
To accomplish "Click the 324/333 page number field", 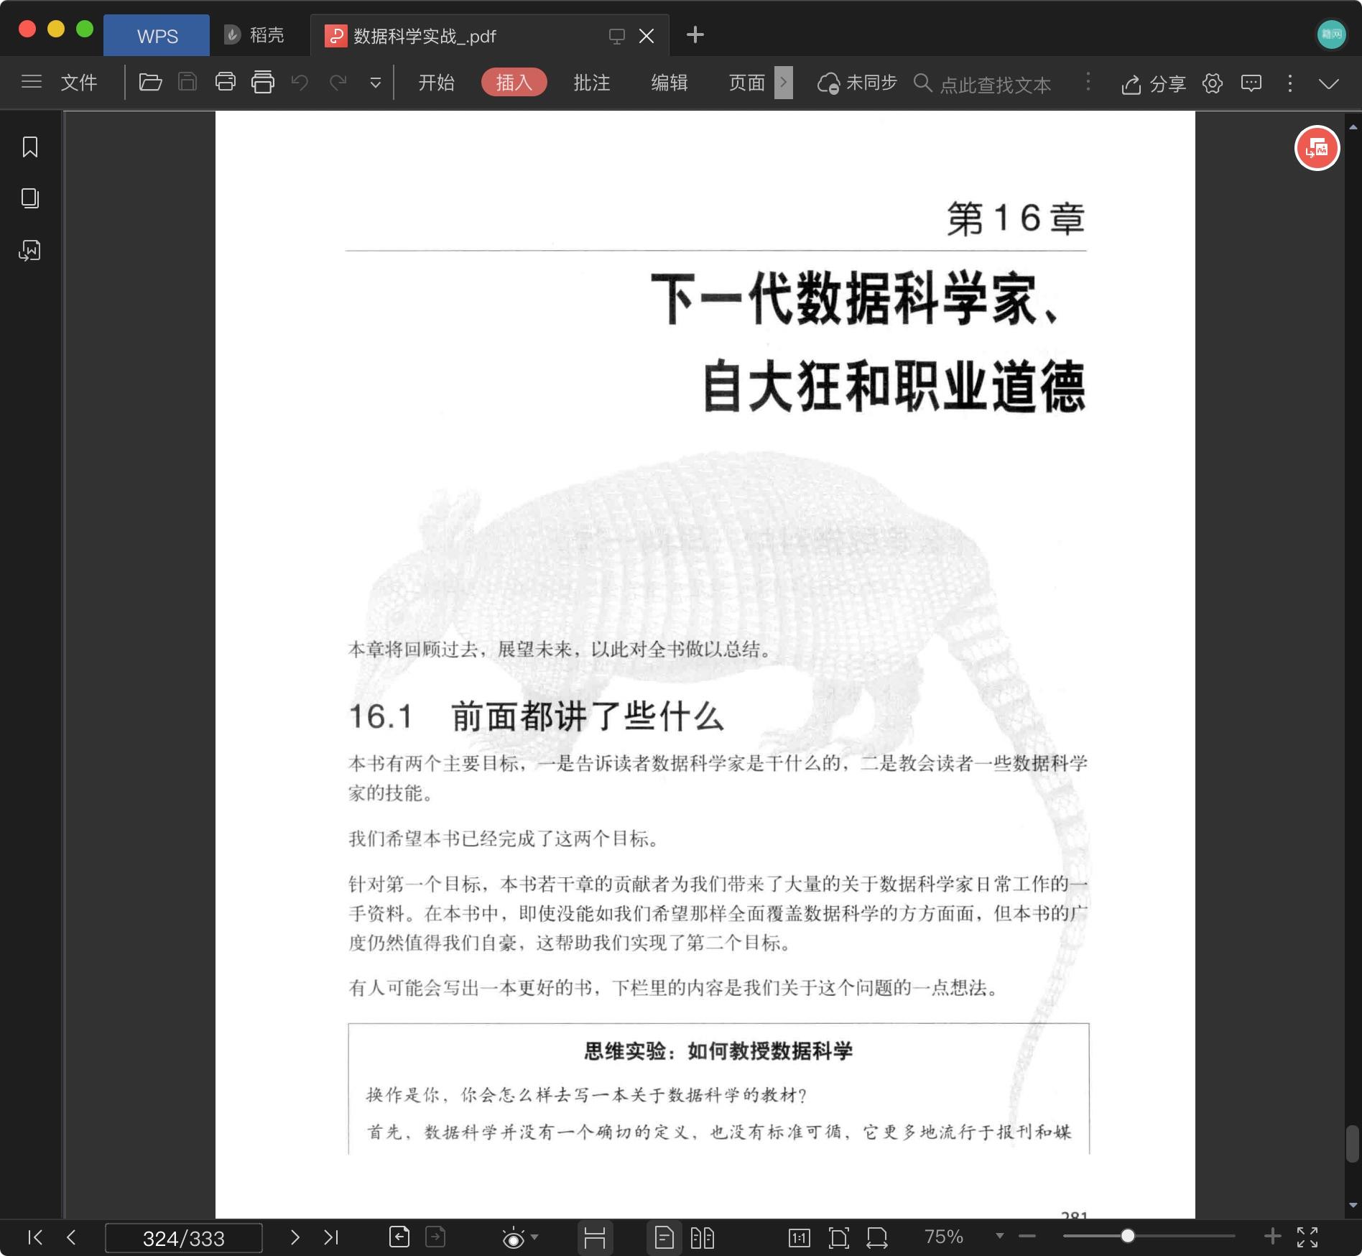I will coord(184,1238).
